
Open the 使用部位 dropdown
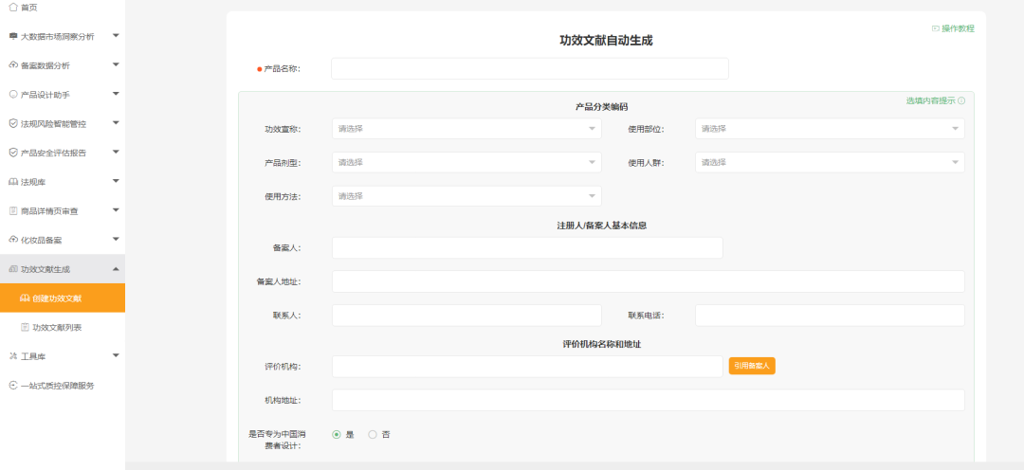(x=830, y=129)
